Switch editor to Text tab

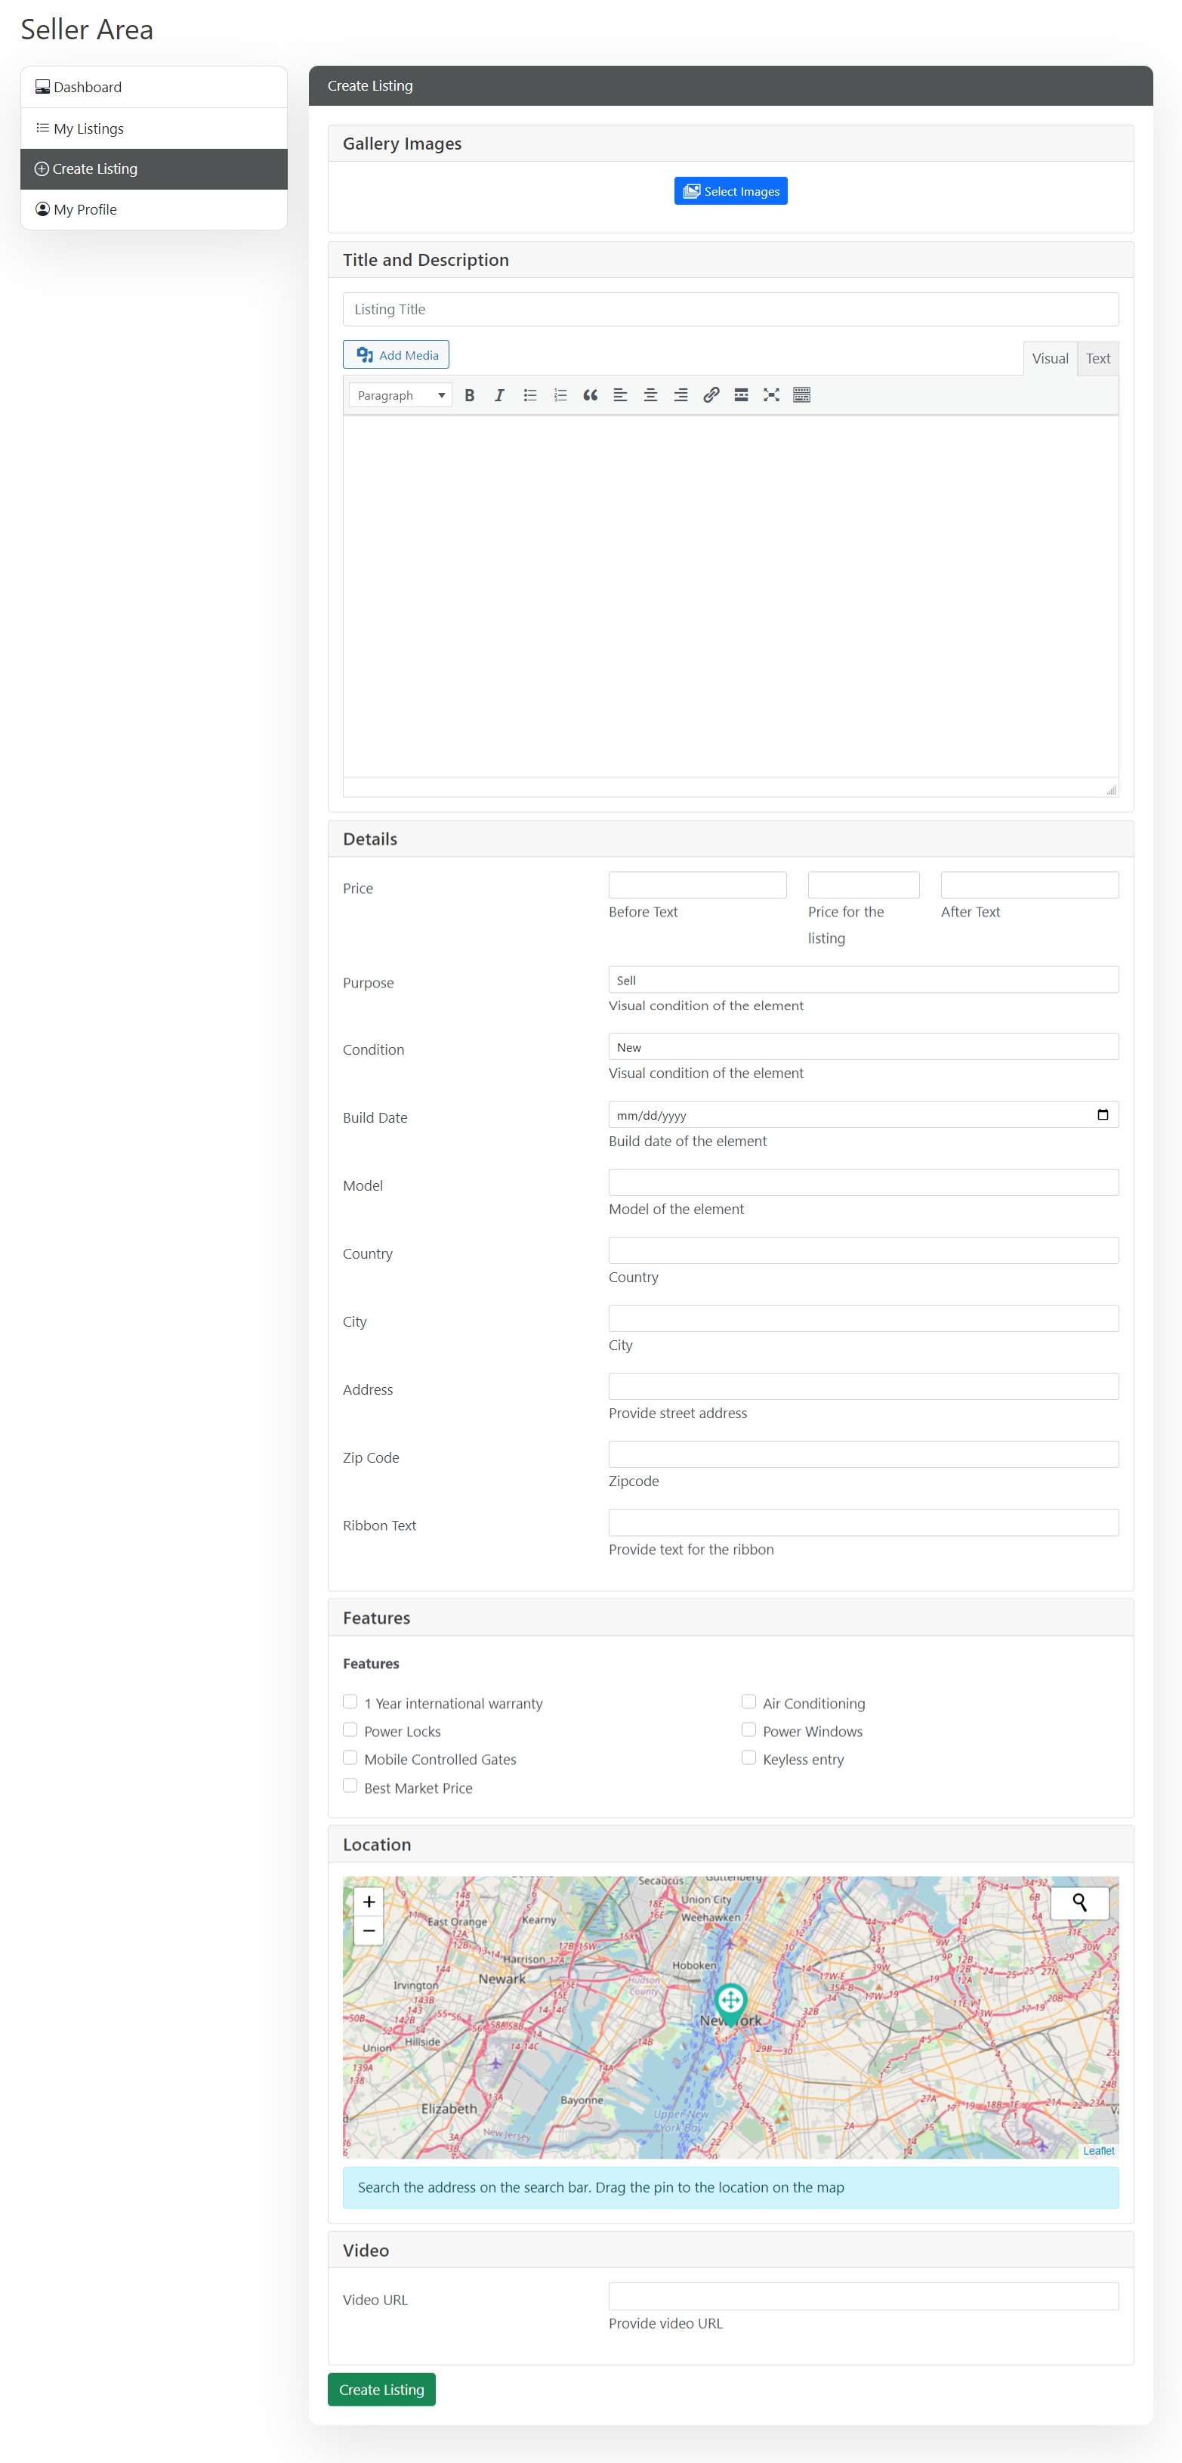(x=1098, y=359)
